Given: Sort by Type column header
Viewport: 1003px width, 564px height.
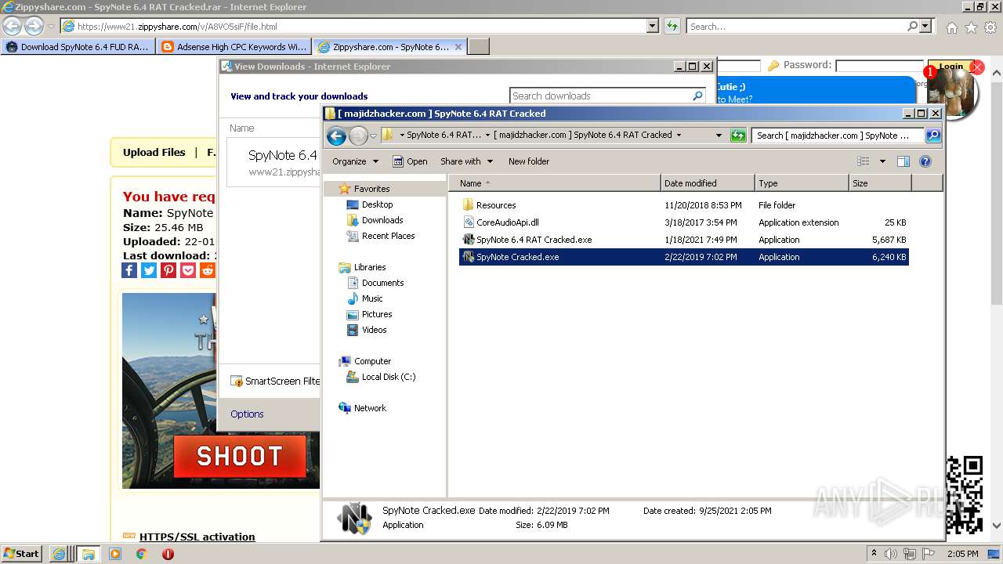Looking at the screenshot, I should pos(802,183).
